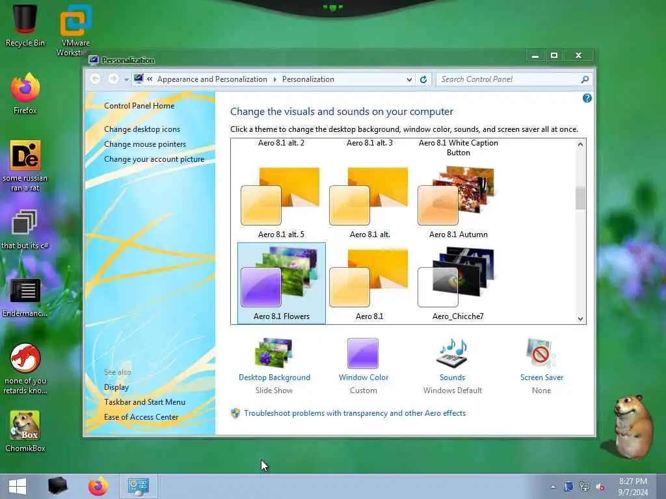Screen dimensions: 666x499
Task: Open the ChomikBox desktop icon
Action: (25, 431)
